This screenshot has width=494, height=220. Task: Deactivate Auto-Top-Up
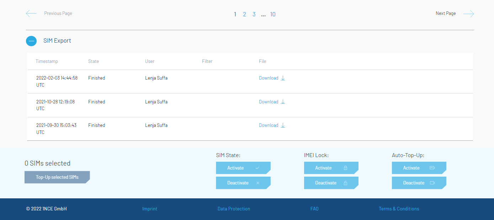pyautogui.click(x=419, y=183)
